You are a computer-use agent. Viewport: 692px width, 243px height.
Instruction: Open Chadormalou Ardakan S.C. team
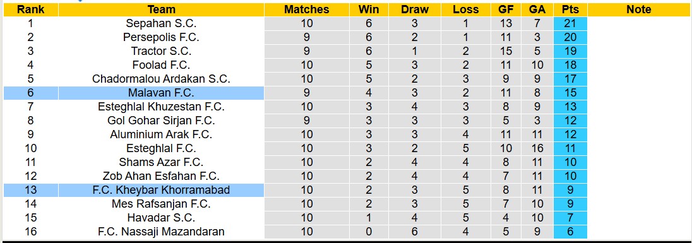[x=161, y=79]
